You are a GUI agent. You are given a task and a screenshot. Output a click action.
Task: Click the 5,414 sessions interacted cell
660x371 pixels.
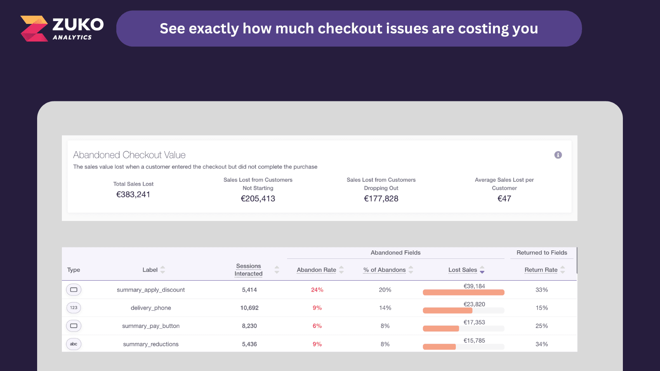click(250, 290)
